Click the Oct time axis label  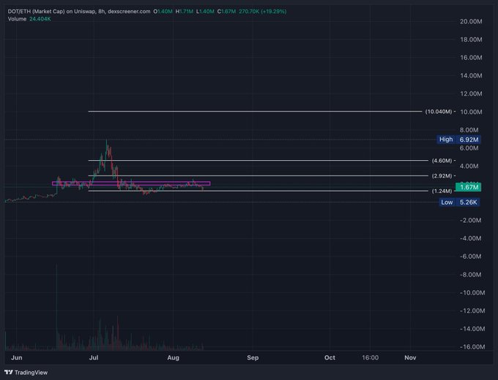(330, 357)
